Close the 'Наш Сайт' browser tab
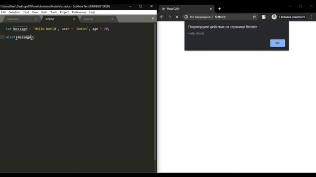 pyautogui.click(x=211, y=9)
